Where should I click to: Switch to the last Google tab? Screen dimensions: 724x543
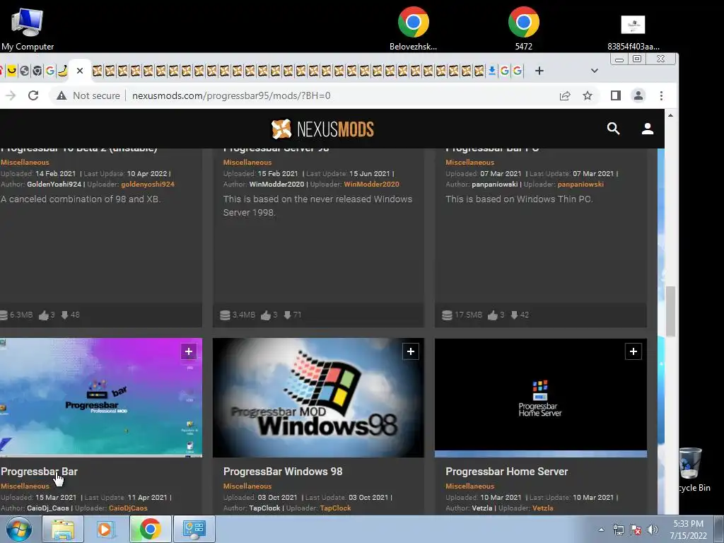point(518,71)
